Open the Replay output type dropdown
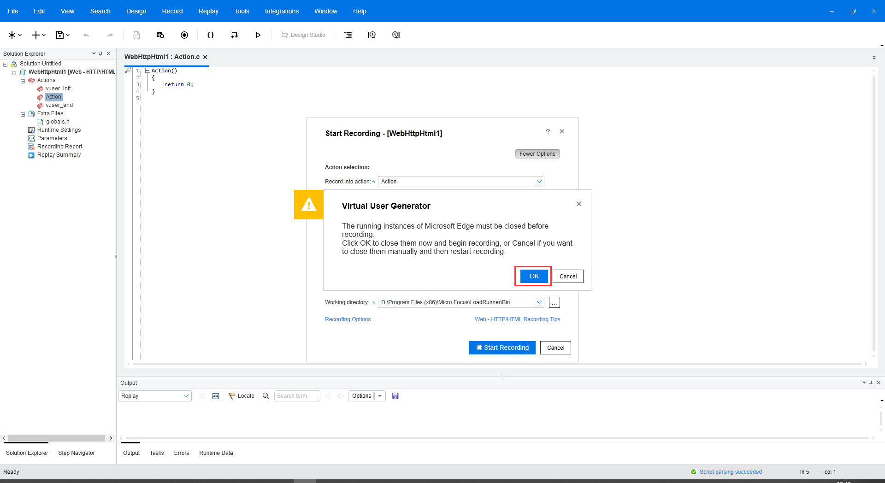The height and width of the screenshot is (483, 885). (186, 396)
